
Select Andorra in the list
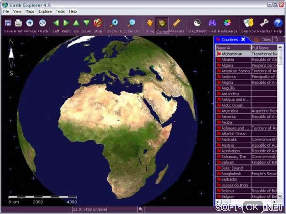point(246,77)
